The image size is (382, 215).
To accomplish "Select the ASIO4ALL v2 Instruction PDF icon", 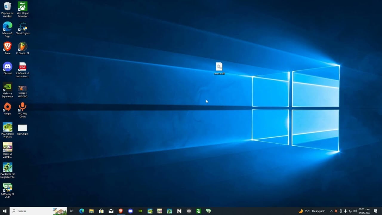I will (23, 70).
